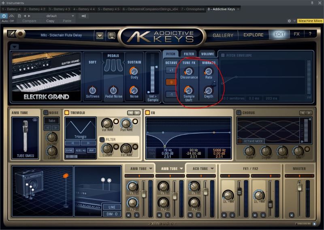Image resolution: width=324 pixels, height=230 pixels.
Task: Click the Chorus Rate knob
Action: pos(249,151)
